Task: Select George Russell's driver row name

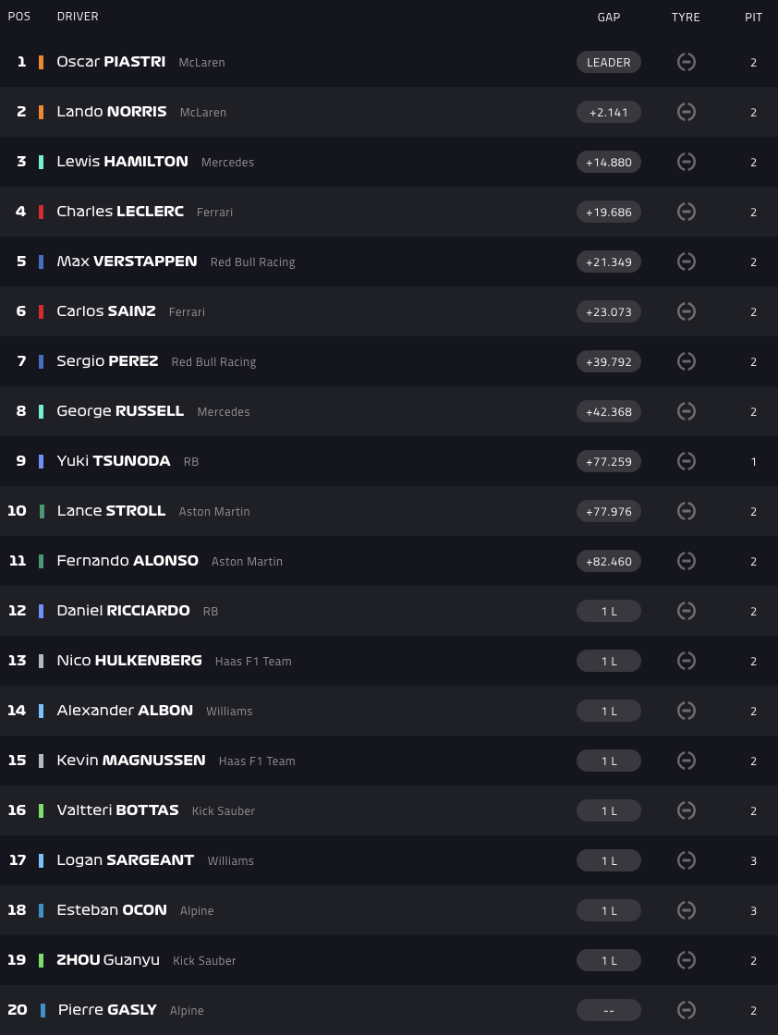Action: (x=120, y=411)
